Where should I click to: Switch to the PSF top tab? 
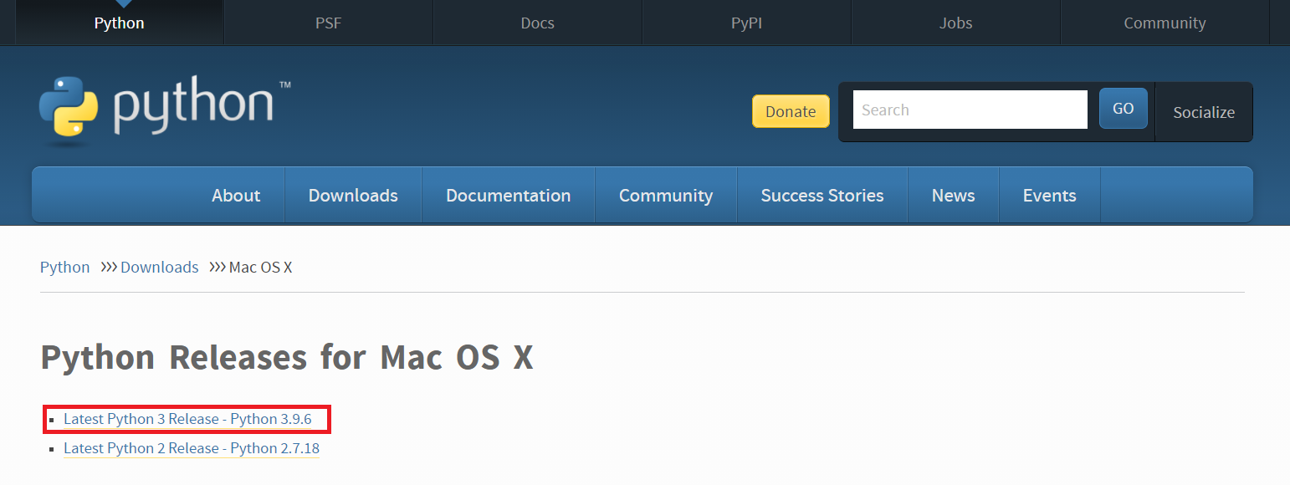(x=328, y=23)
